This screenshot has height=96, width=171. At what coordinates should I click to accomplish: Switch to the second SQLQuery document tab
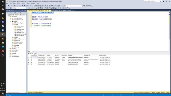coord(61,11)
